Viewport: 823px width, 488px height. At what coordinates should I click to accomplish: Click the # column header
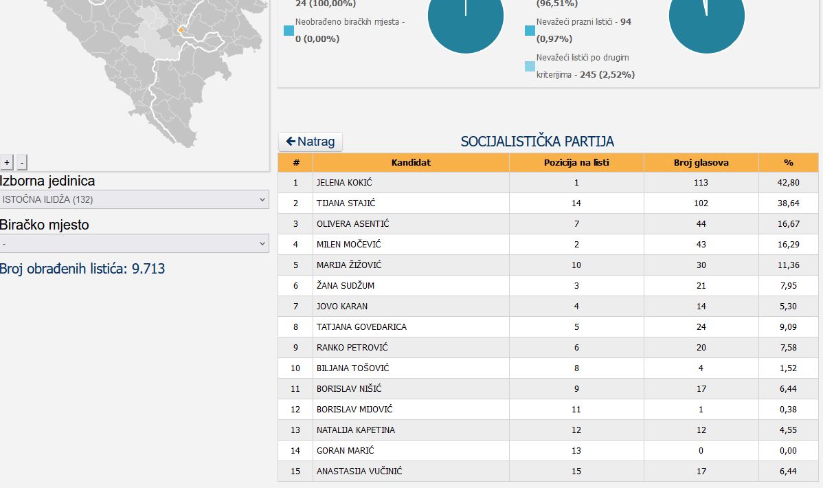295,163
